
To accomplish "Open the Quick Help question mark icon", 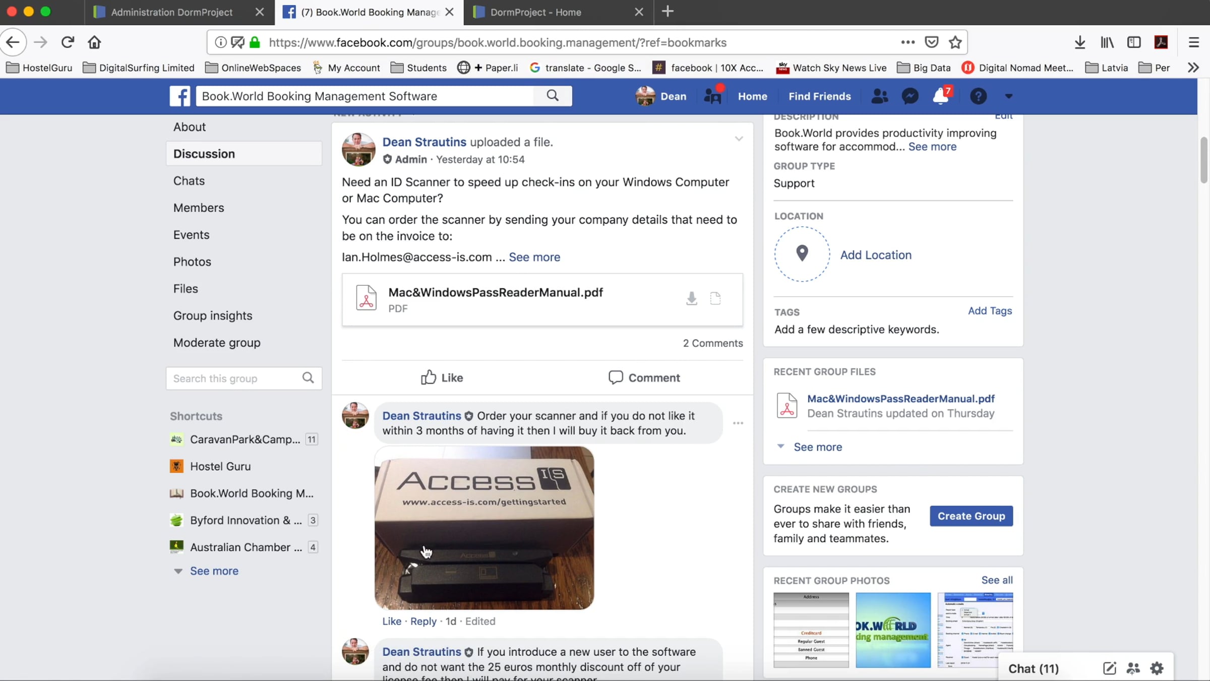I will coord(978,96).
